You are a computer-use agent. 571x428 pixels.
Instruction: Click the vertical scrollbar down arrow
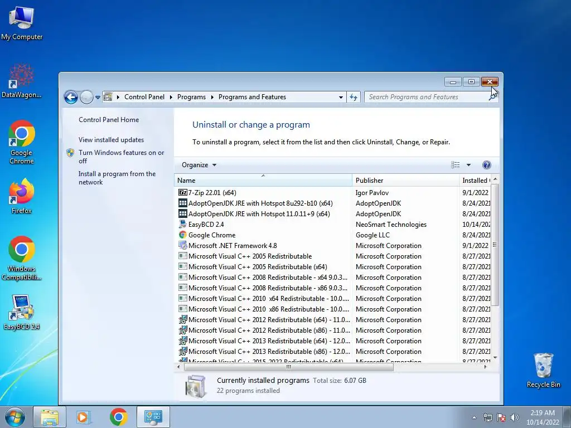(495, 358)
